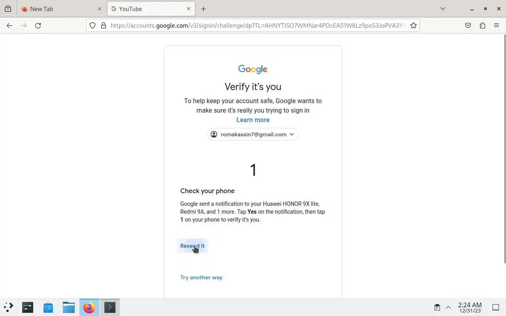Viewport: 506px width, 316px height.
Task: Click the 'Verify it’s you' heading
Action: 253,87
